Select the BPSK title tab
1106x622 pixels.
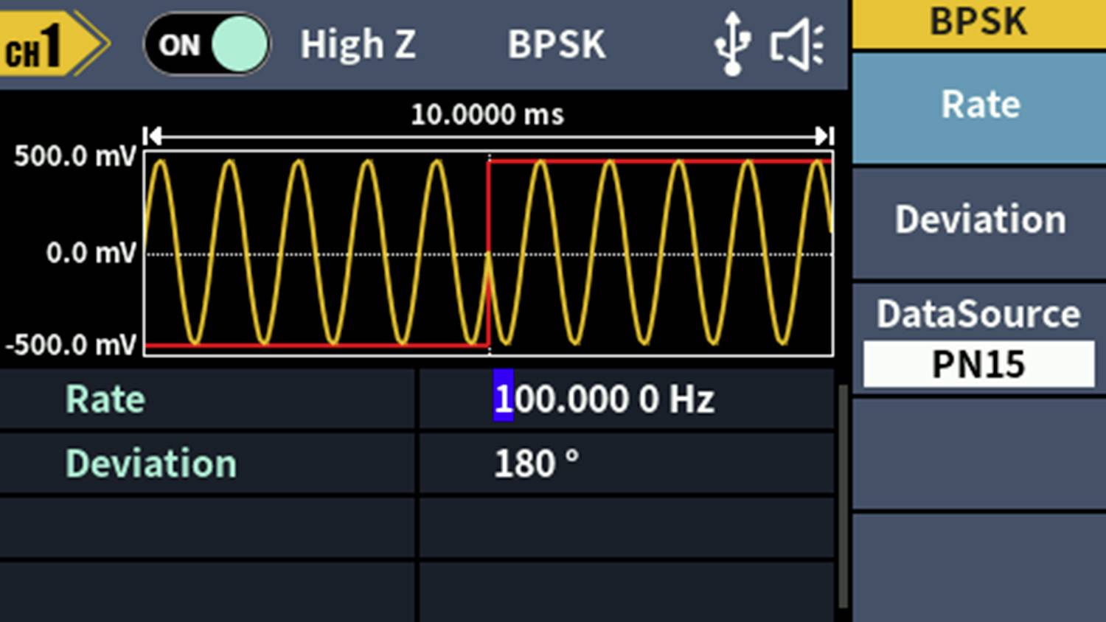point(978,22)
